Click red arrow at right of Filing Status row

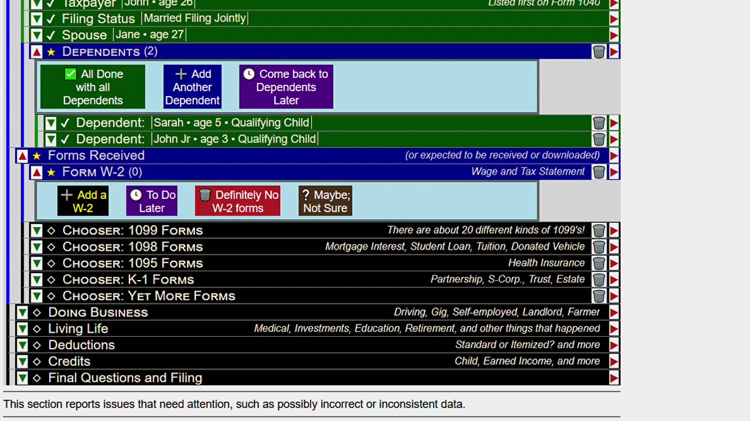pos(613,19)
